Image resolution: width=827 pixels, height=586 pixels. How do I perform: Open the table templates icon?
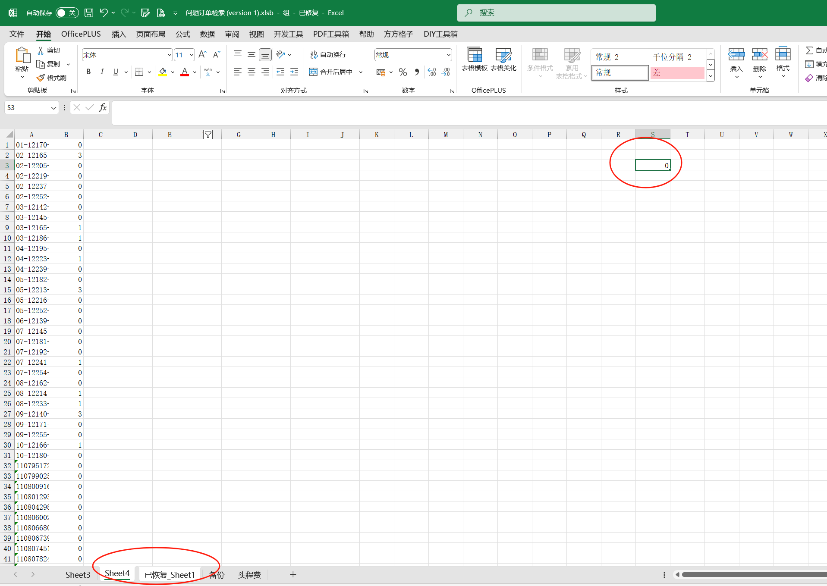point(475,59)
